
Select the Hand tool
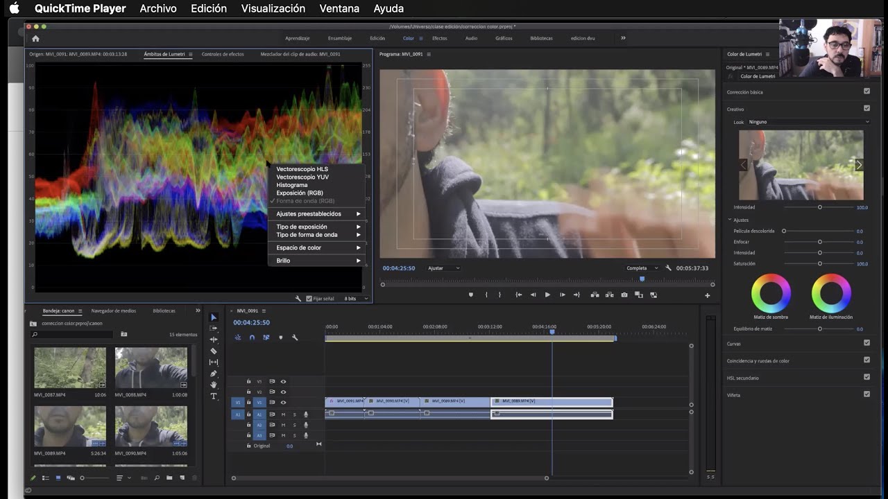pos(214,385)
